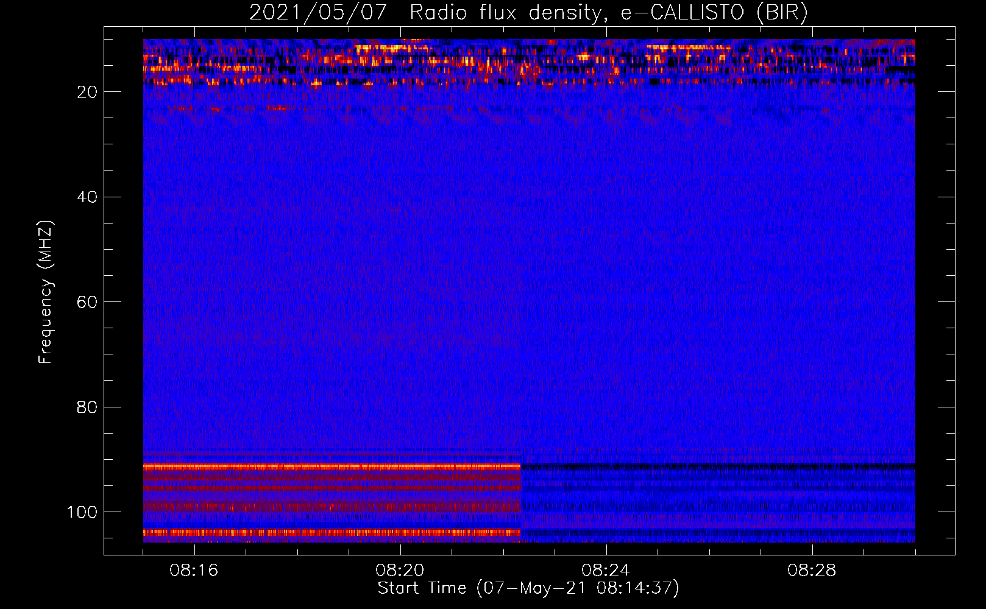Click the 100 MHz frequency tick label
The width and height of the screenshot is (986, 609).
82,512
